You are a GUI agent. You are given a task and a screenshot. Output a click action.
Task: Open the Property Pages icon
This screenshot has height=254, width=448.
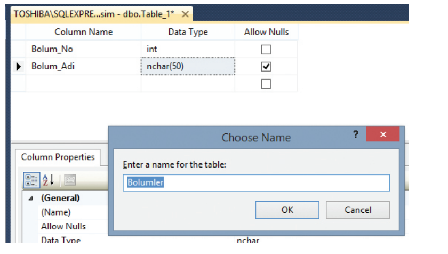click(x=70, y=180)
